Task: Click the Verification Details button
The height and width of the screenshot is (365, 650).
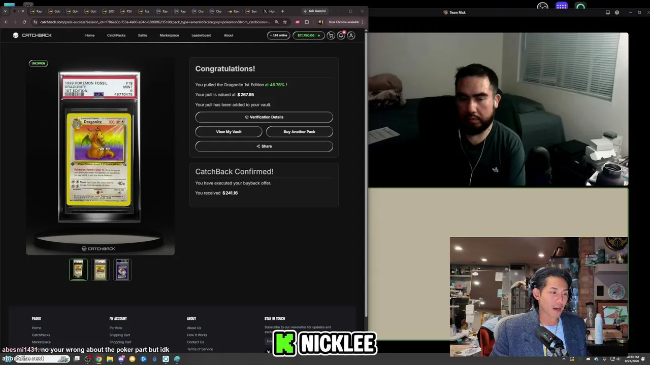Action: tap(264, 117)
